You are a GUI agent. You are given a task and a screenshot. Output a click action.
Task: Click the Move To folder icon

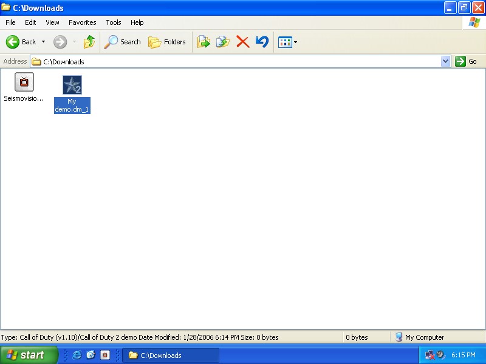[x=204, y=42]
